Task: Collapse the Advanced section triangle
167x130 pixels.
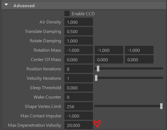Action: pos(6,5)
